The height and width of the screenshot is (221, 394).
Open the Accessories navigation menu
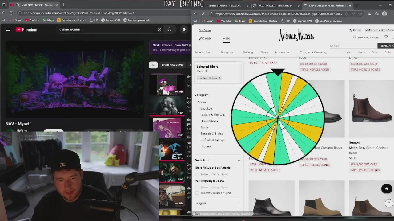tap(282, 52)
